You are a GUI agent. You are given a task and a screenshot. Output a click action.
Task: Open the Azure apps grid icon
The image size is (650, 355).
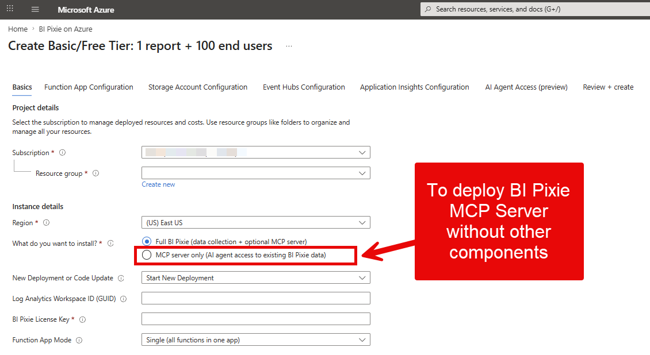pyautogui.click(x=10, y=8)
